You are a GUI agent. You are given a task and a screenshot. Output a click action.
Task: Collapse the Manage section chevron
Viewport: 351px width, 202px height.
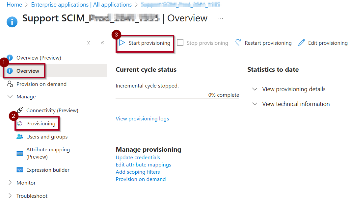click(x=10, y=96)
